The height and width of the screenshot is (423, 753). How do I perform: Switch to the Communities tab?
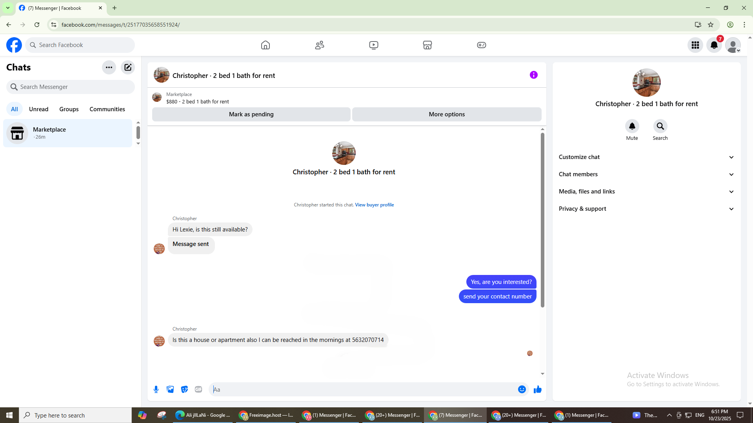(107, 109)
